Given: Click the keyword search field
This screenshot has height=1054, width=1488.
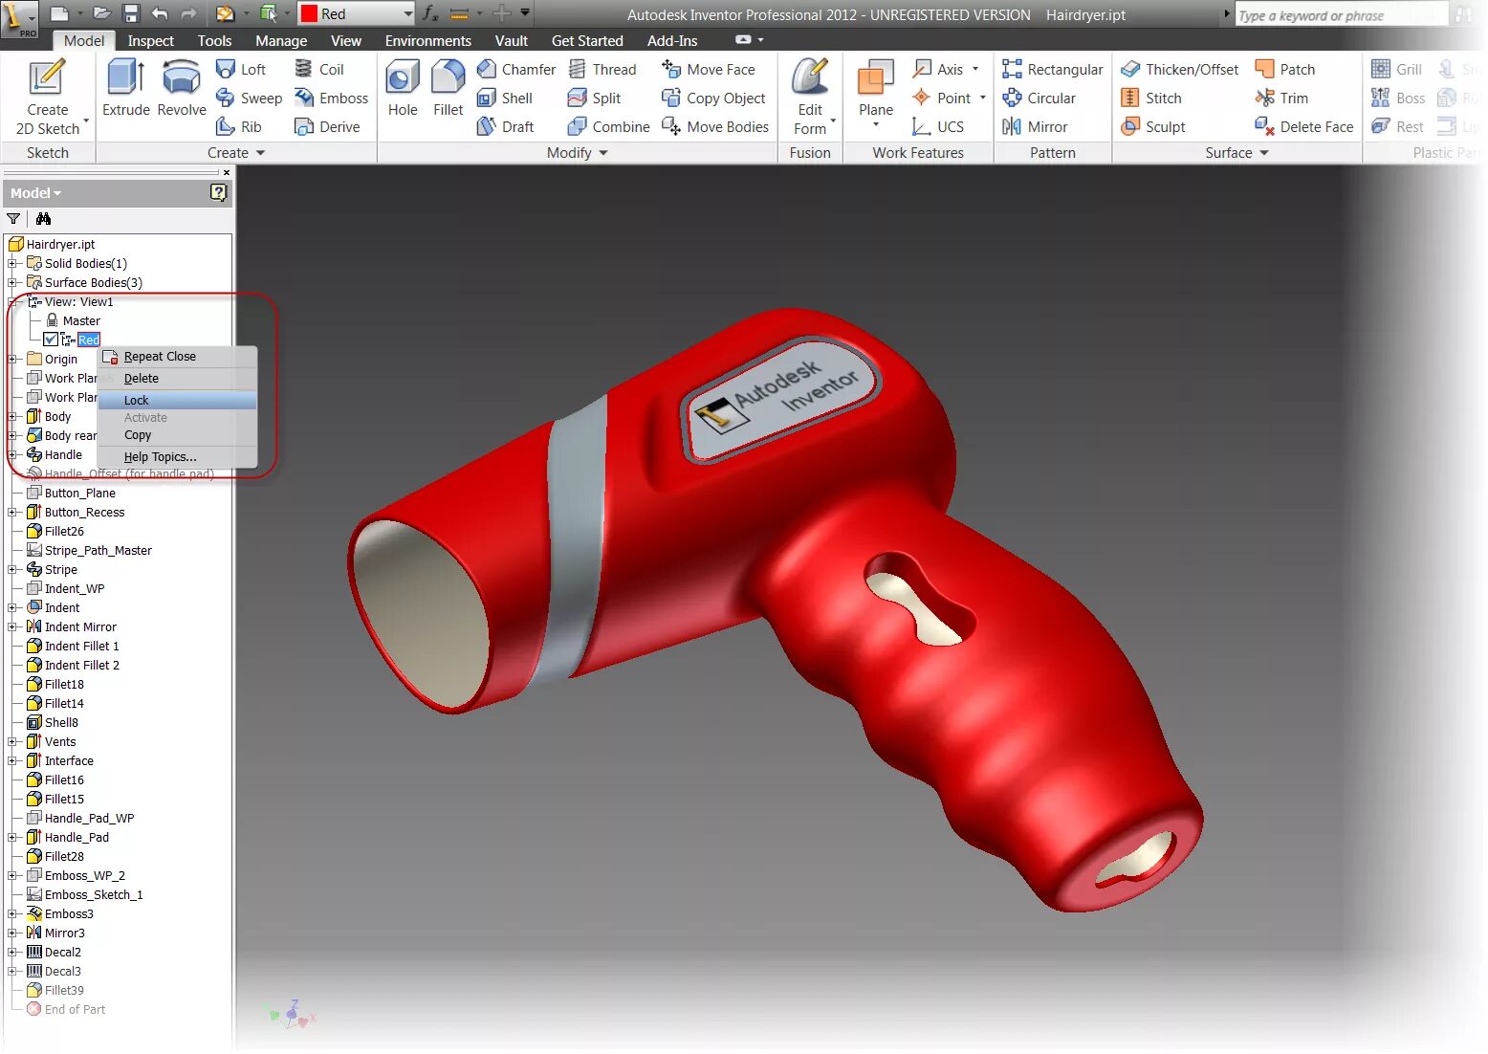Looking at the screenshot, I should (x=1341, y=15).
